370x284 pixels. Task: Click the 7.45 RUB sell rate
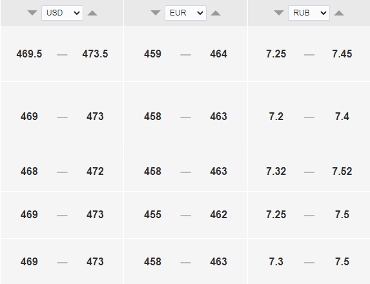342,54
